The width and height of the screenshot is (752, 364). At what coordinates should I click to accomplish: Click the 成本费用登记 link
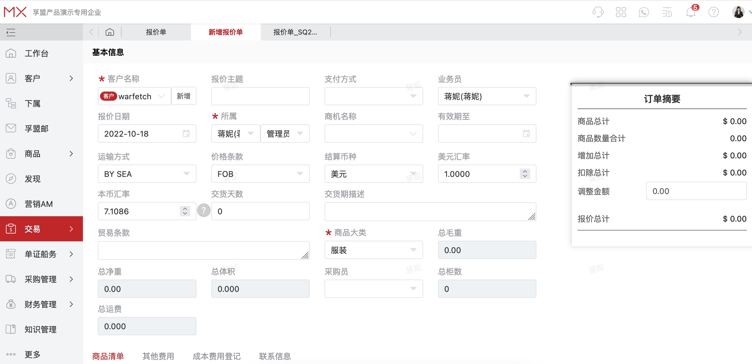(x=216, y=356)
